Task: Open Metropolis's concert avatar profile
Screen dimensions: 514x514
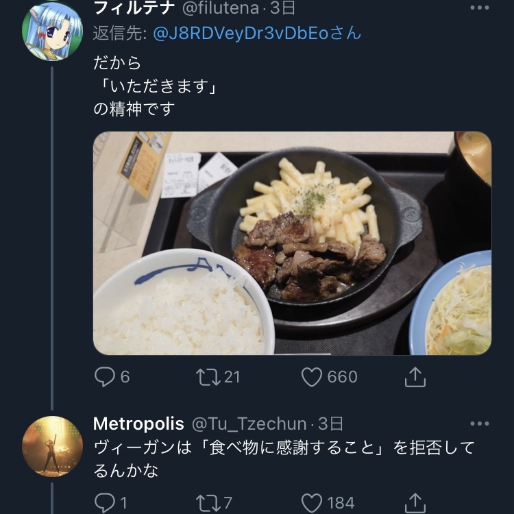Action: coord(52,446)
